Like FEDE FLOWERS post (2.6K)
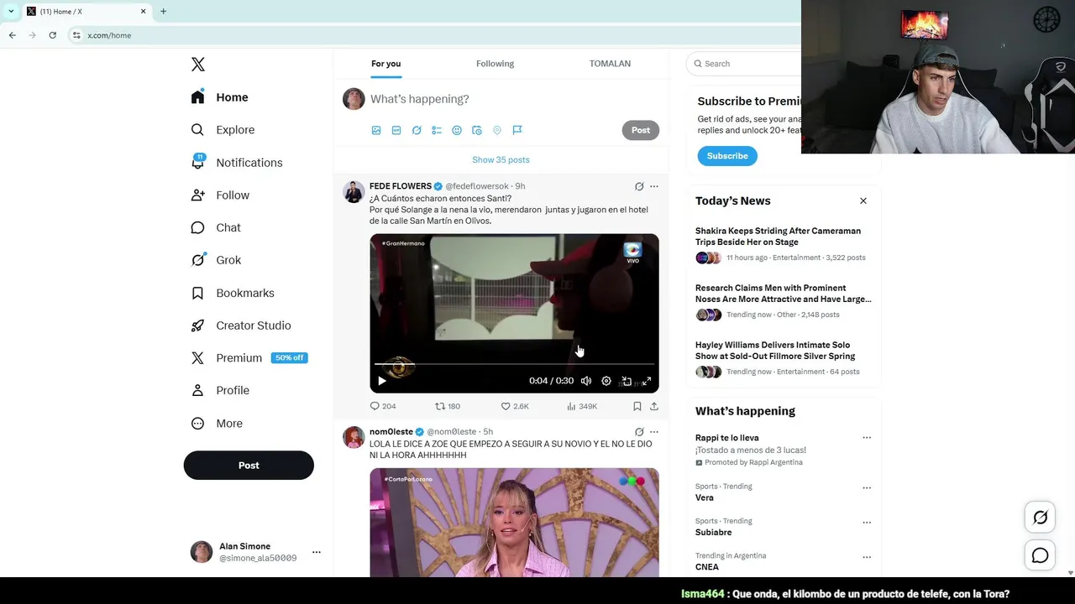This screenshot has height=604, width=1075. (x=515, y=406)
